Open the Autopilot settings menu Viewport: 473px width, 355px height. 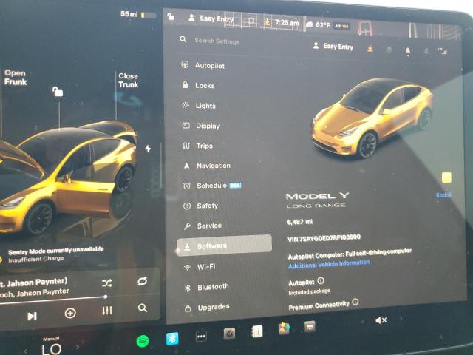coord(203,65)
